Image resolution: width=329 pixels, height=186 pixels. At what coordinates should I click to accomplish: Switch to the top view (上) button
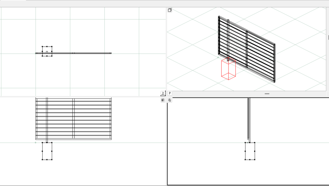pyautogui.click(x=163, y=93)
